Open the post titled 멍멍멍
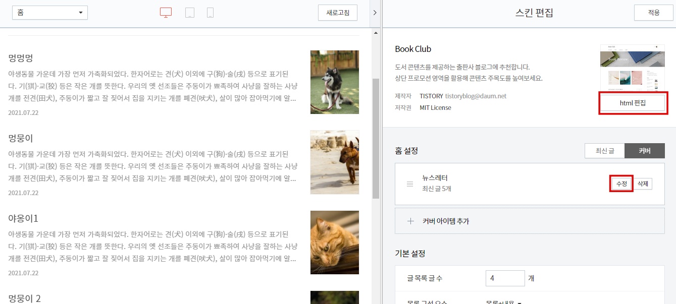Image resolution: width=676 pixels, height=304 pixels. [21, 57]
